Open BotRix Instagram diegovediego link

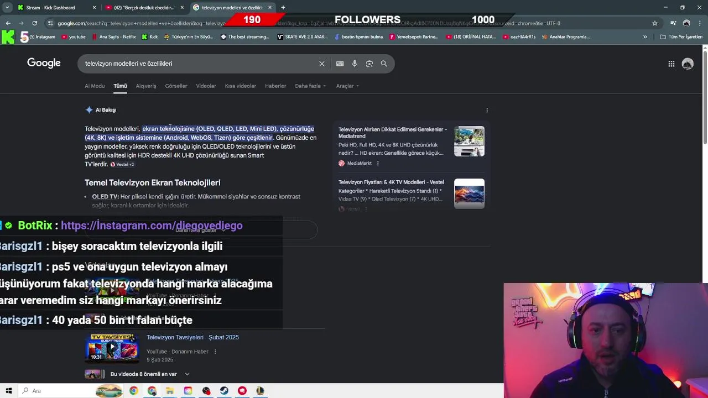tap(152, 226)
